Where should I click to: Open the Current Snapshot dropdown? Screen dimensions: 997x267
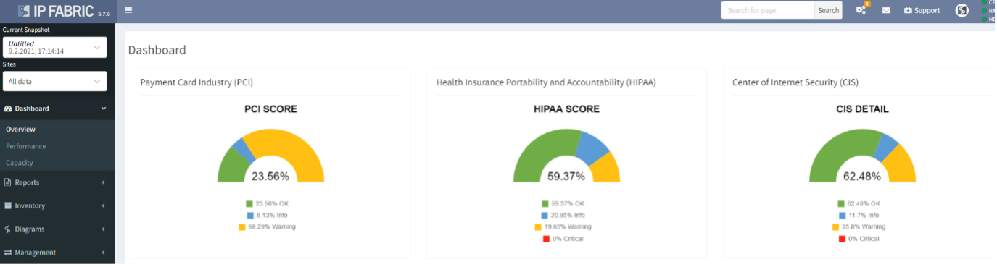coord(55,48)
